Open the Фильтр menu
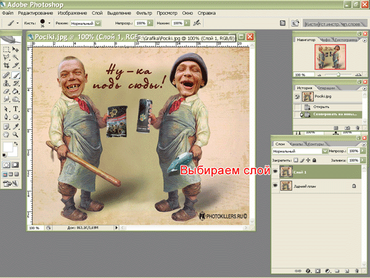This screenshot has width=370, height=278. pyautogui.click(x=144, y=13)
